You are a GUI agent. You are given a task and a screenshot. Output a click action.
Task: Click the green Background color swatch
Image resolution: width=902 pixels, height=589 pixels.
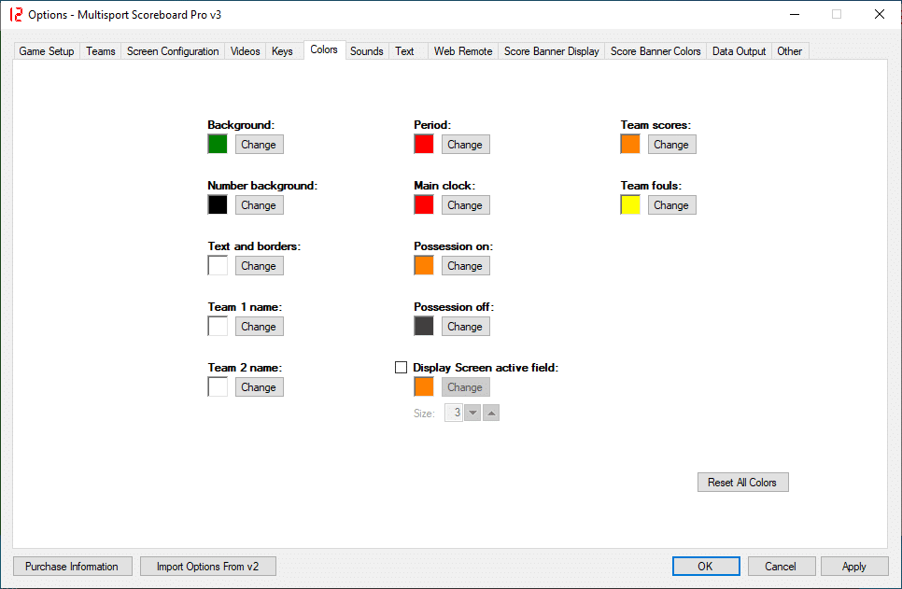[x=218, y=145]
